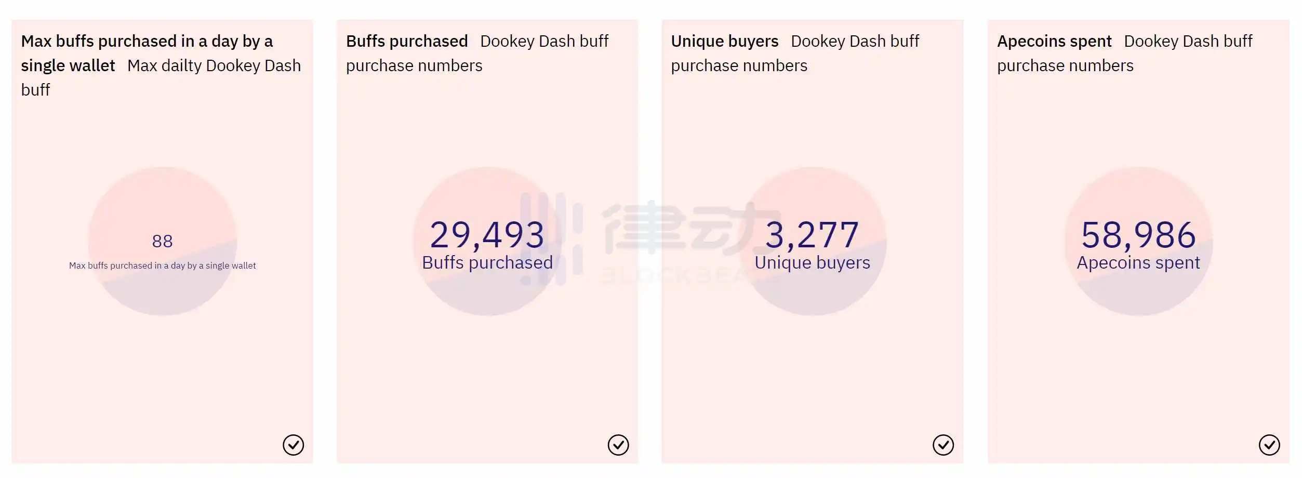Click query subtitle under 'Apecoins spent' title
Screen dimensions: 1302x478
[x=1125, y=54]
